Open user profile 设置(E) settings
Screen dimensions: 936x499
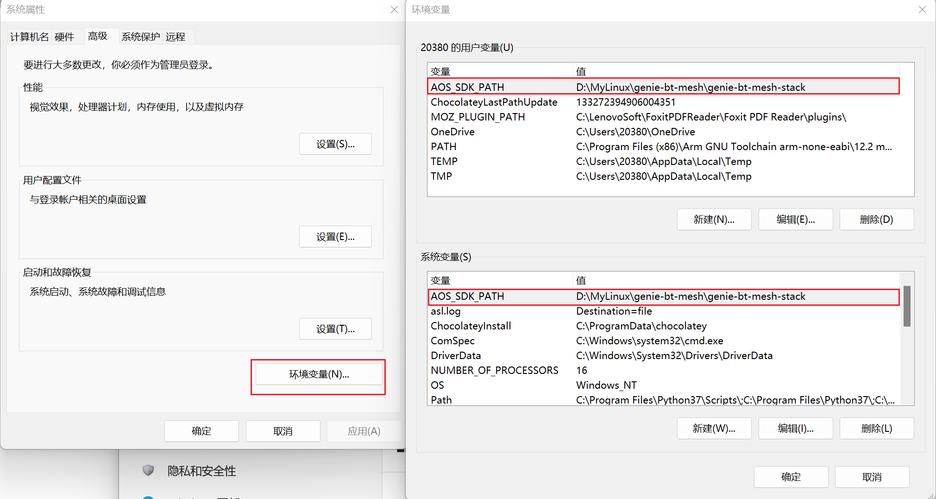(335, 237)
